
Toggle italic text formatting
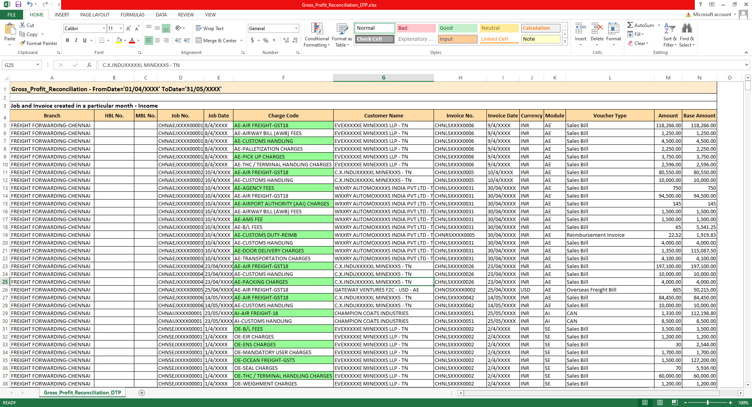(x=76, y=40)
